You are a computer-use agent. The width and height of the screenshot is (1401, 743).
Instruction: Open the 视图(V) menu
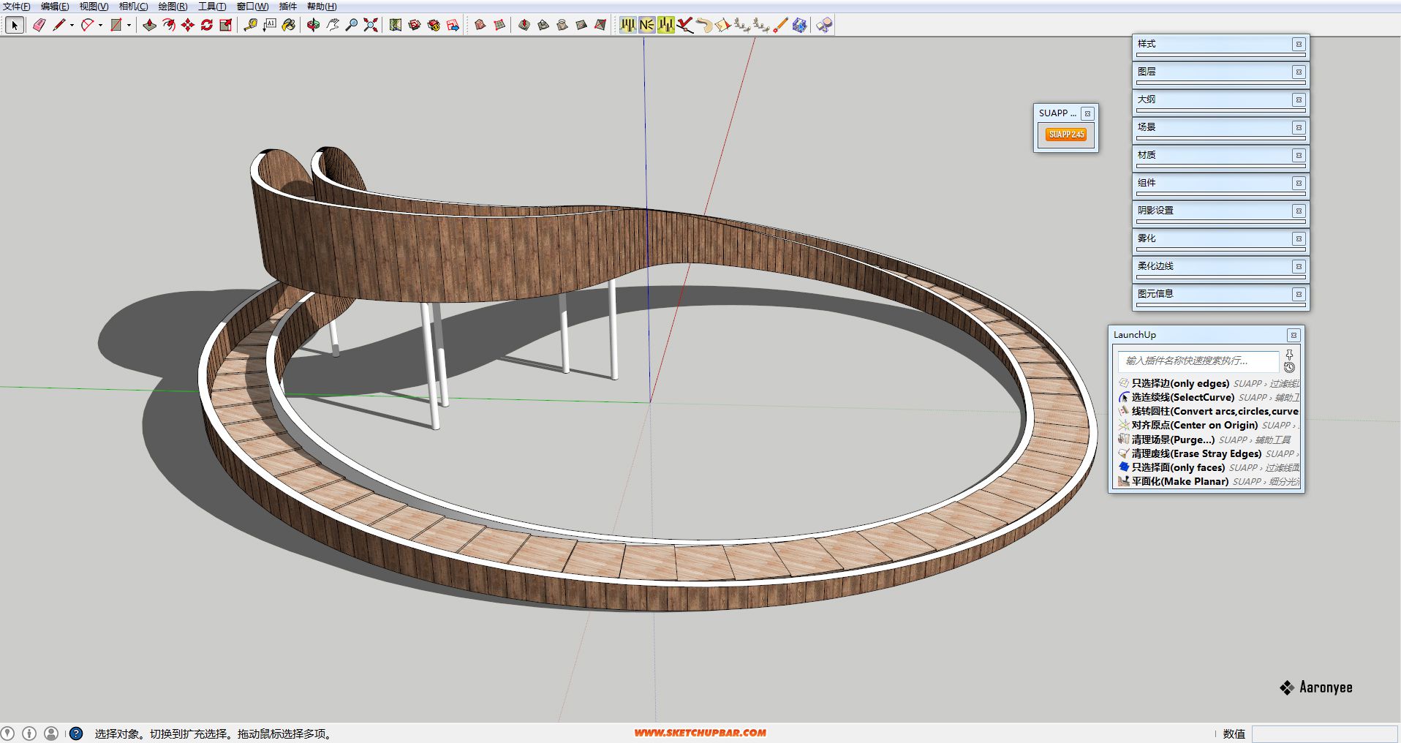tap(94, 7)
